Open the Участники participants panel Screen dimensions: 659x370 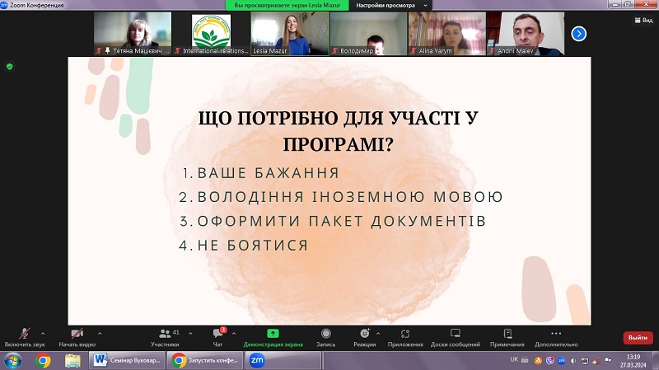[165, 333]
